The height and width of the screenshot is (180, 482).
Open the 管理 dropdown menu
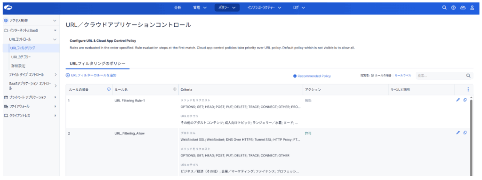pos(200,8)
